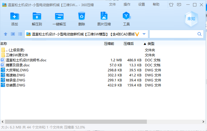The image size is (207, 131).
Task: Open the 文件 menu
Action: [112, 4]
